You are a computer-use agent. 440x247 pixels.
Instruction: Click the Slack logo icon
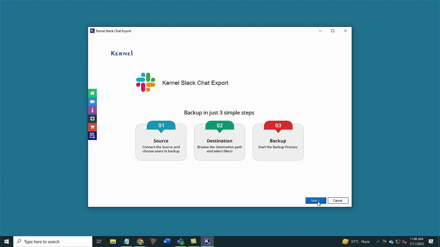click(145, 82)
